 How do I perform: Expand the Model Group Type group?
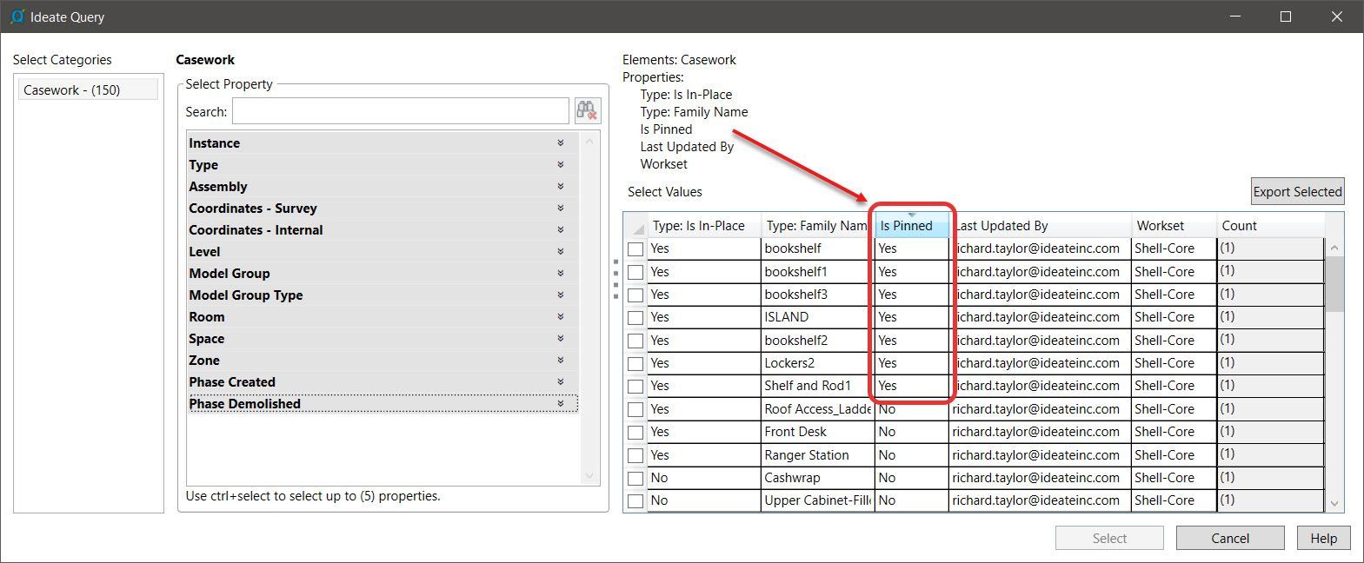click(561, 295)
